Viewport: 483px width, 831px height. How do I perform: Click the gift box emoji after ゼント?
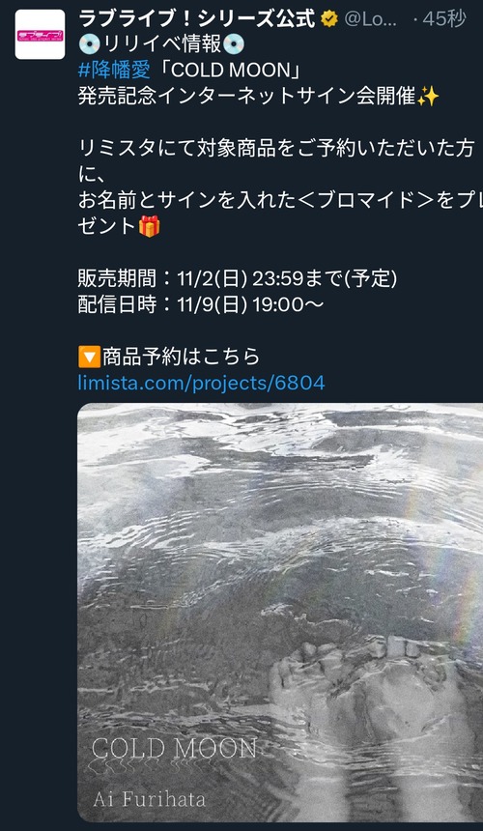(x=150, y=227)
